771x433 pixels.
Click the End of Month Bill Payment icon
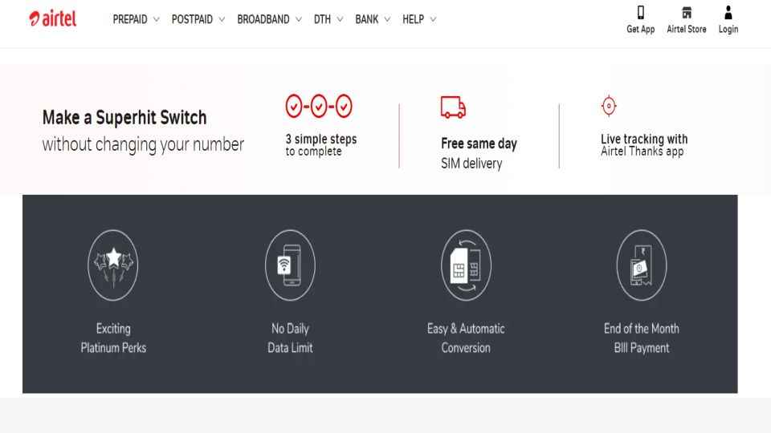click(642, 265)
